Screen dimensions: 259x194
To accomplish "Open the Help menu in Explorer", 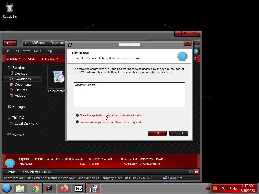I will (x=49, y=51).
